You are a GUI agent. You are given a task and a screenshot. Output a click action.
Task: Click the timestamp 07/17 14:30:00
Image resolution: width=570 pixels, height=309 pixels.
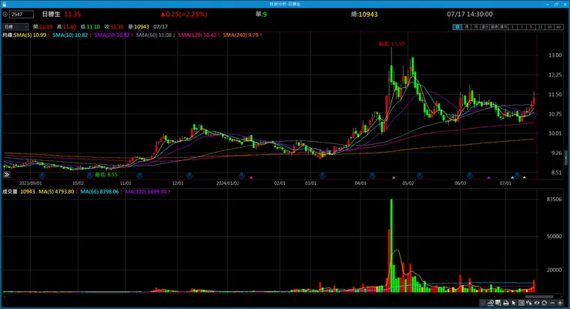470,14
